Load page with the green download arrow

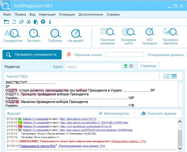coord(125,66)
